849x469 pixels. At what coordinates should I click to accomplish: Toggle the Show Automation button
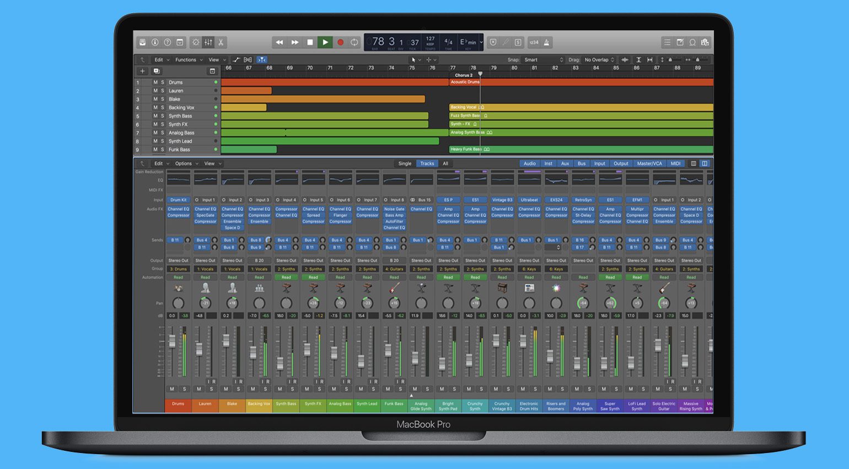tap(237, 60)
